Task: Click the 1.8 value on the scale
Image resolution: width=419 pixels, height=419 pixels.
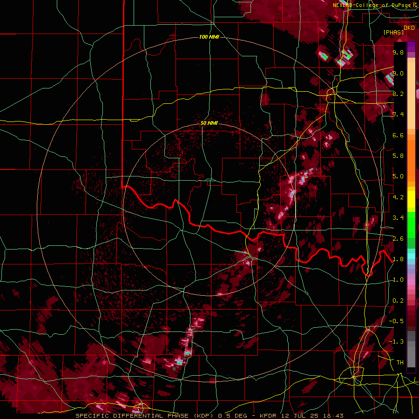Action: [398, 259]
